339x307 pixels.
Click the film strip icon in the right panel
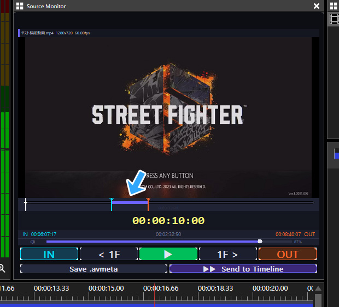coord(334,19)
